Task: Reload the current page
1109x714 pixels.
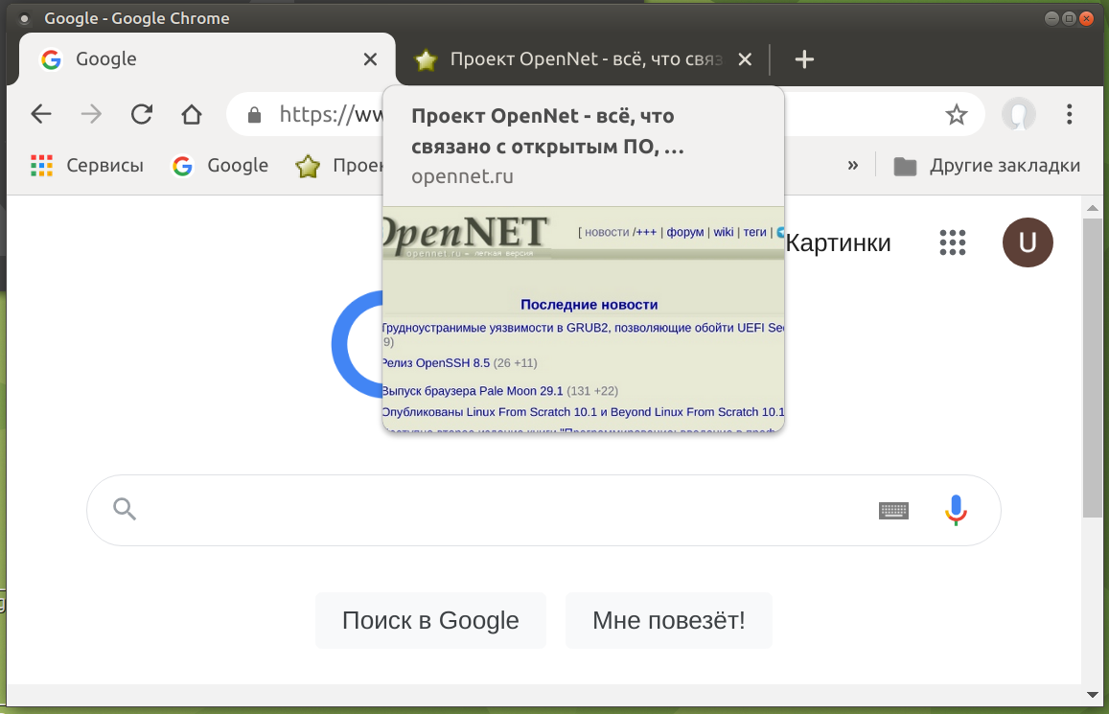Action: point(142,115)
